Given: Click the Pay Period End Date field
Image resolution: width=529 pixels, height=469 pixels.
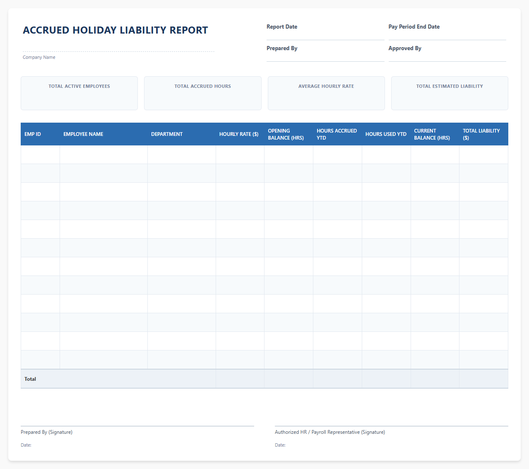Looking at the screenshot, I should click(x=447, y=35).
